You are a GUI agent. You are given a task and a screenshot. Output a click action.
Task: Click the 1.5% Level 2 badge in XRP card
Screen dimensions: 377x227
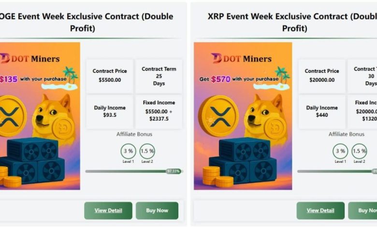pos(359,151)
